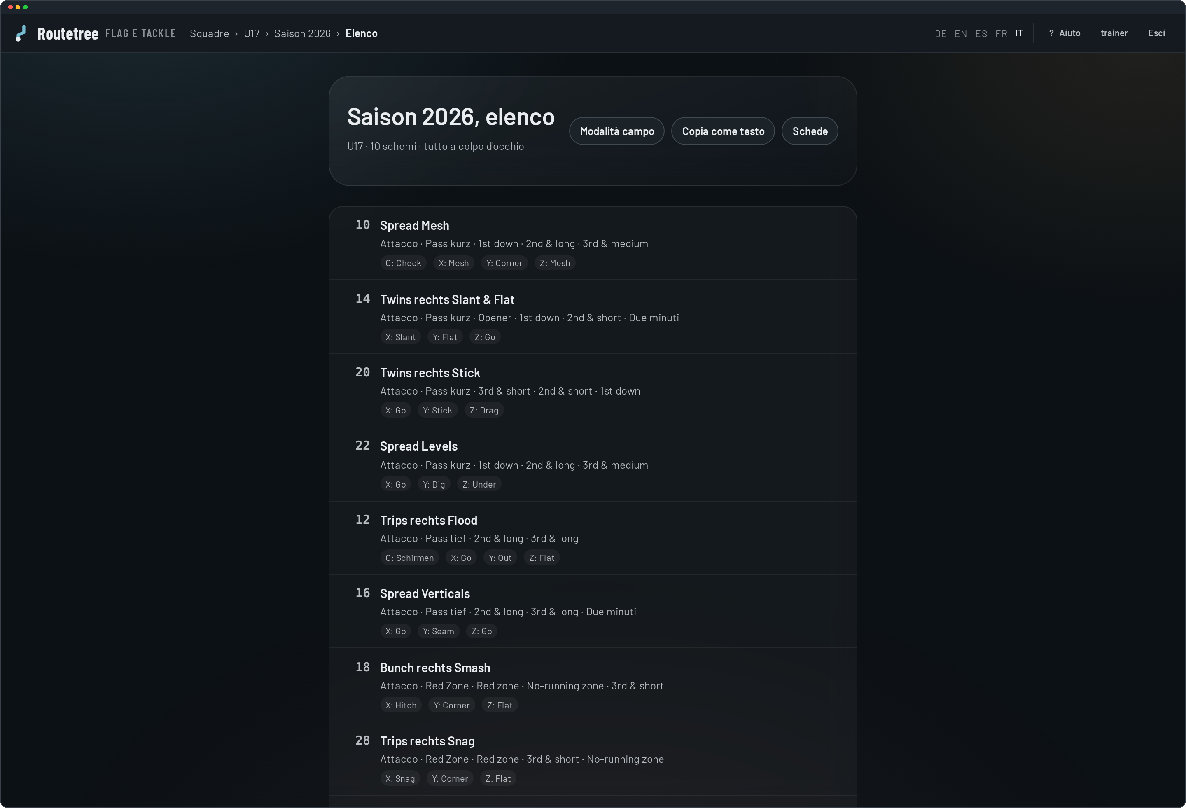Navigate to Saison 2026 breadcrumb
Screen dimensions: 1186x808
coord(302,33)
